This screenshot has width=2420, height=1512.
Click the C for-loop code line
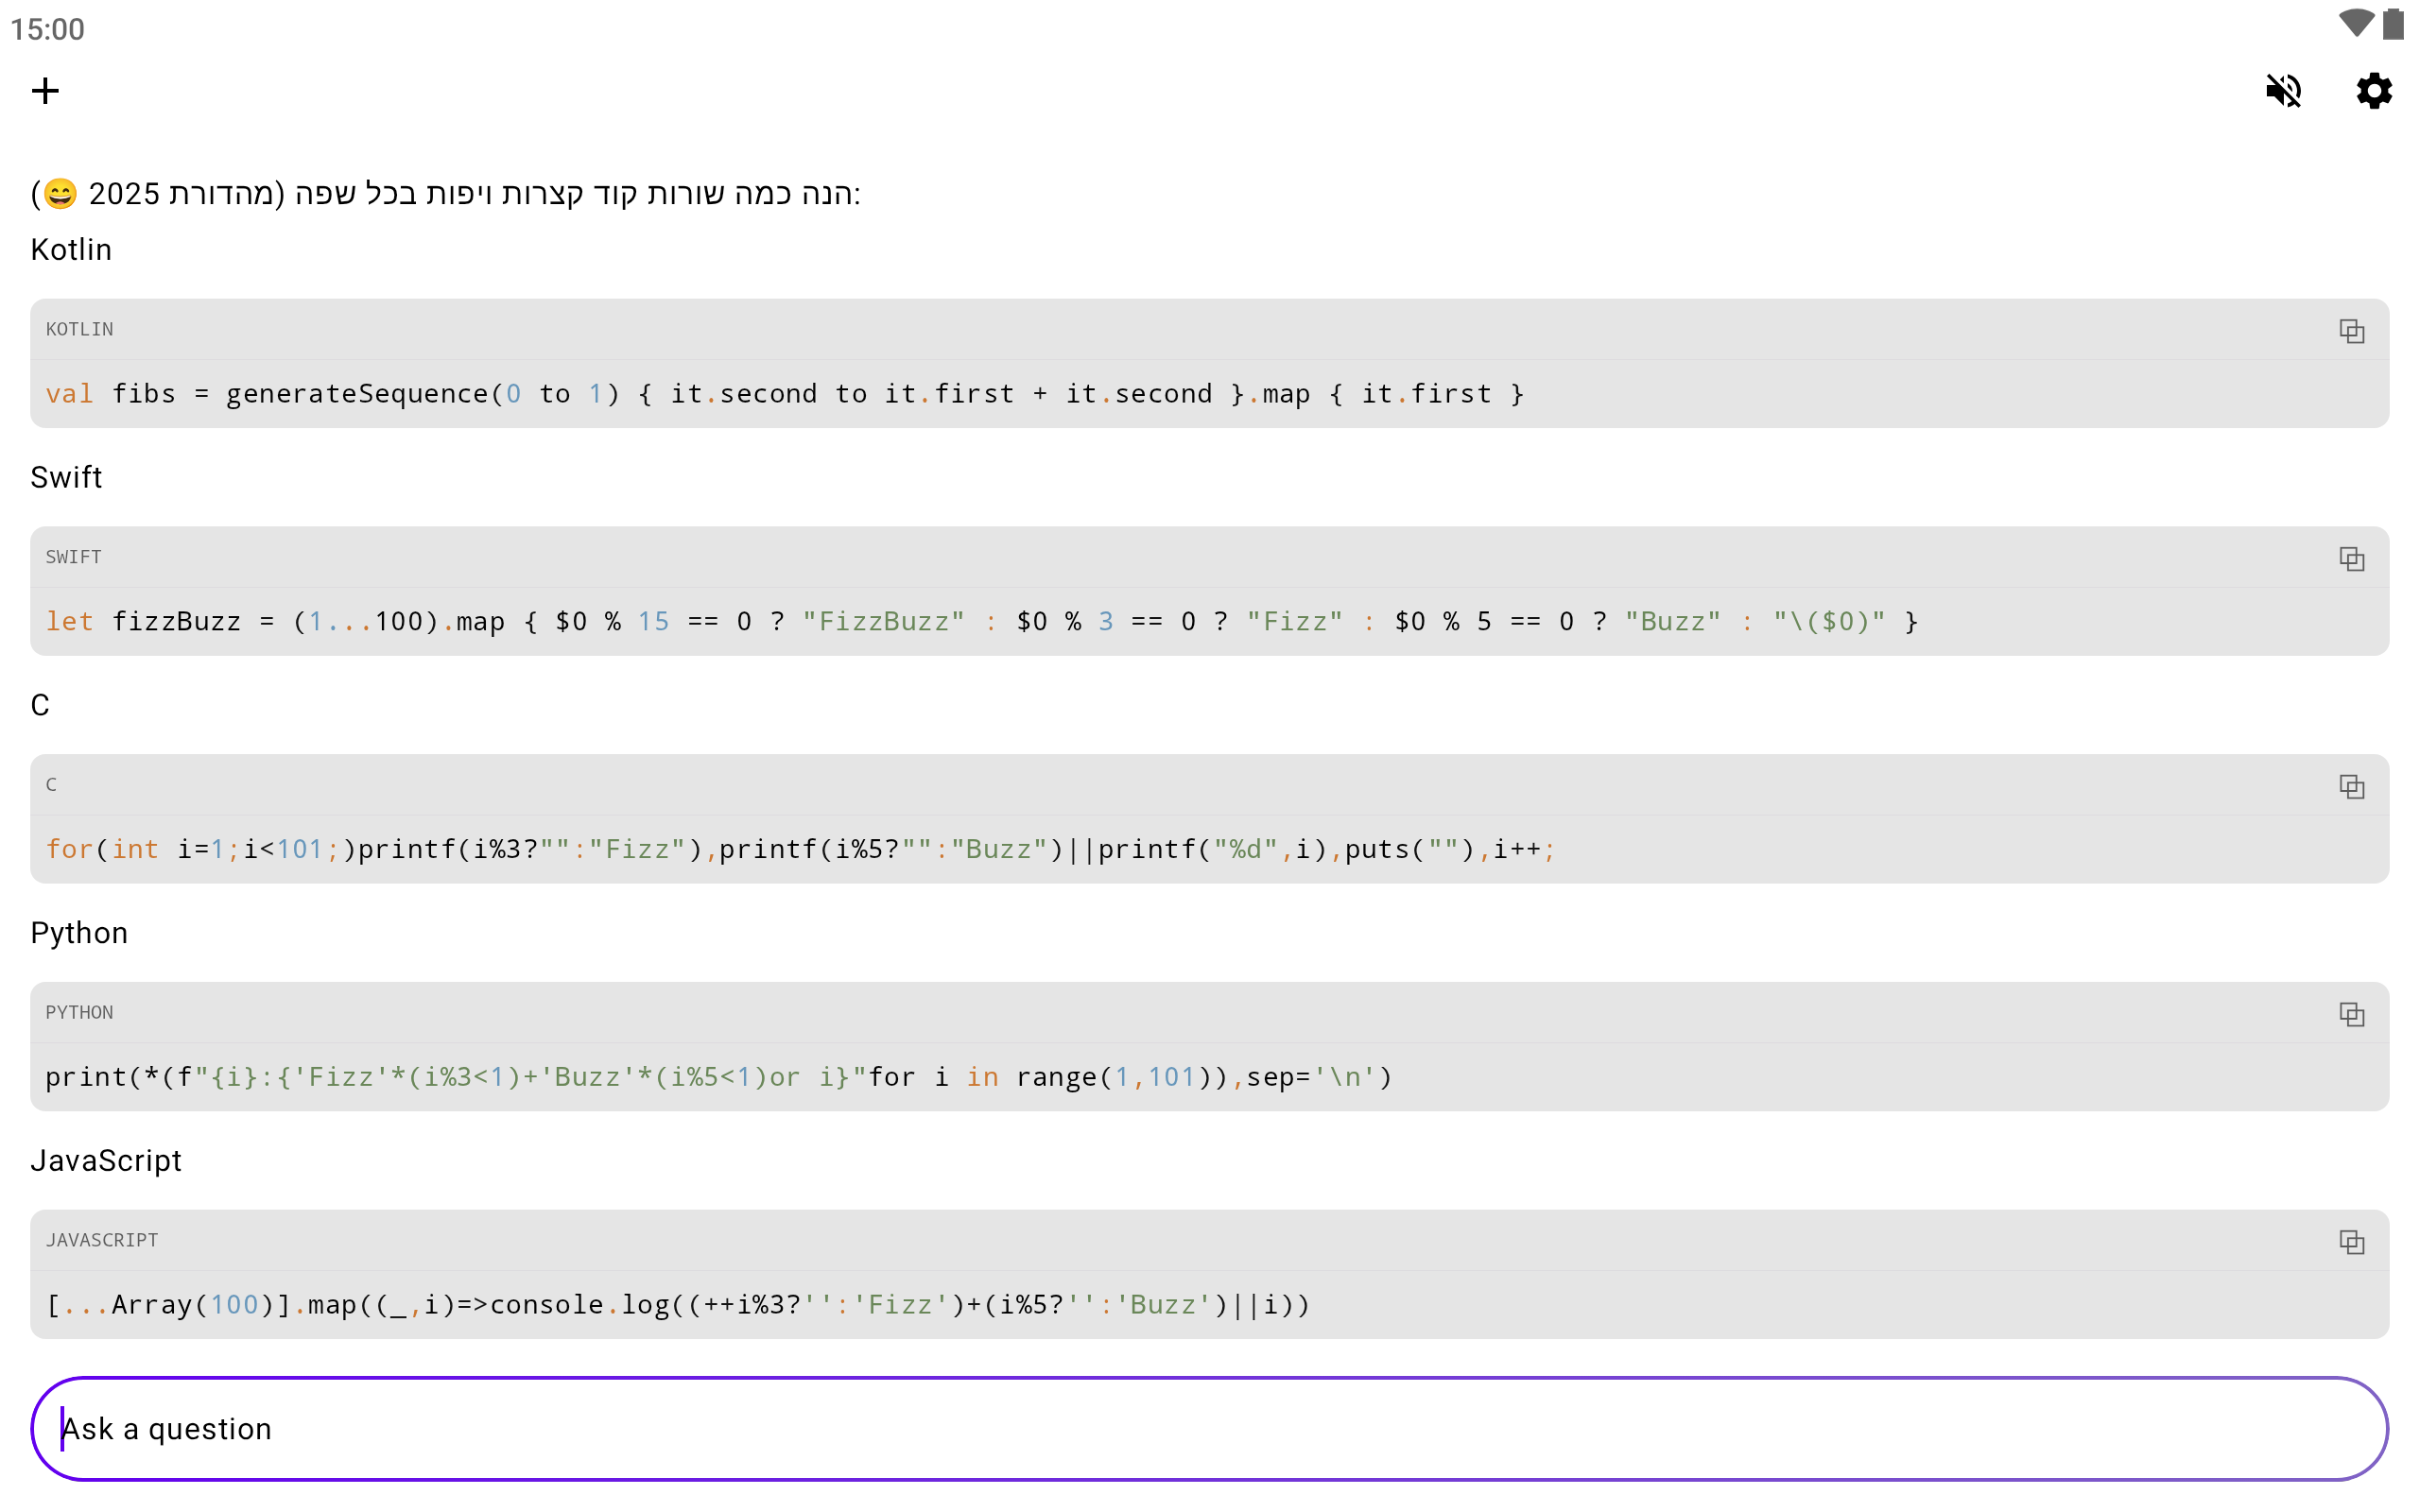click(800, 850)
